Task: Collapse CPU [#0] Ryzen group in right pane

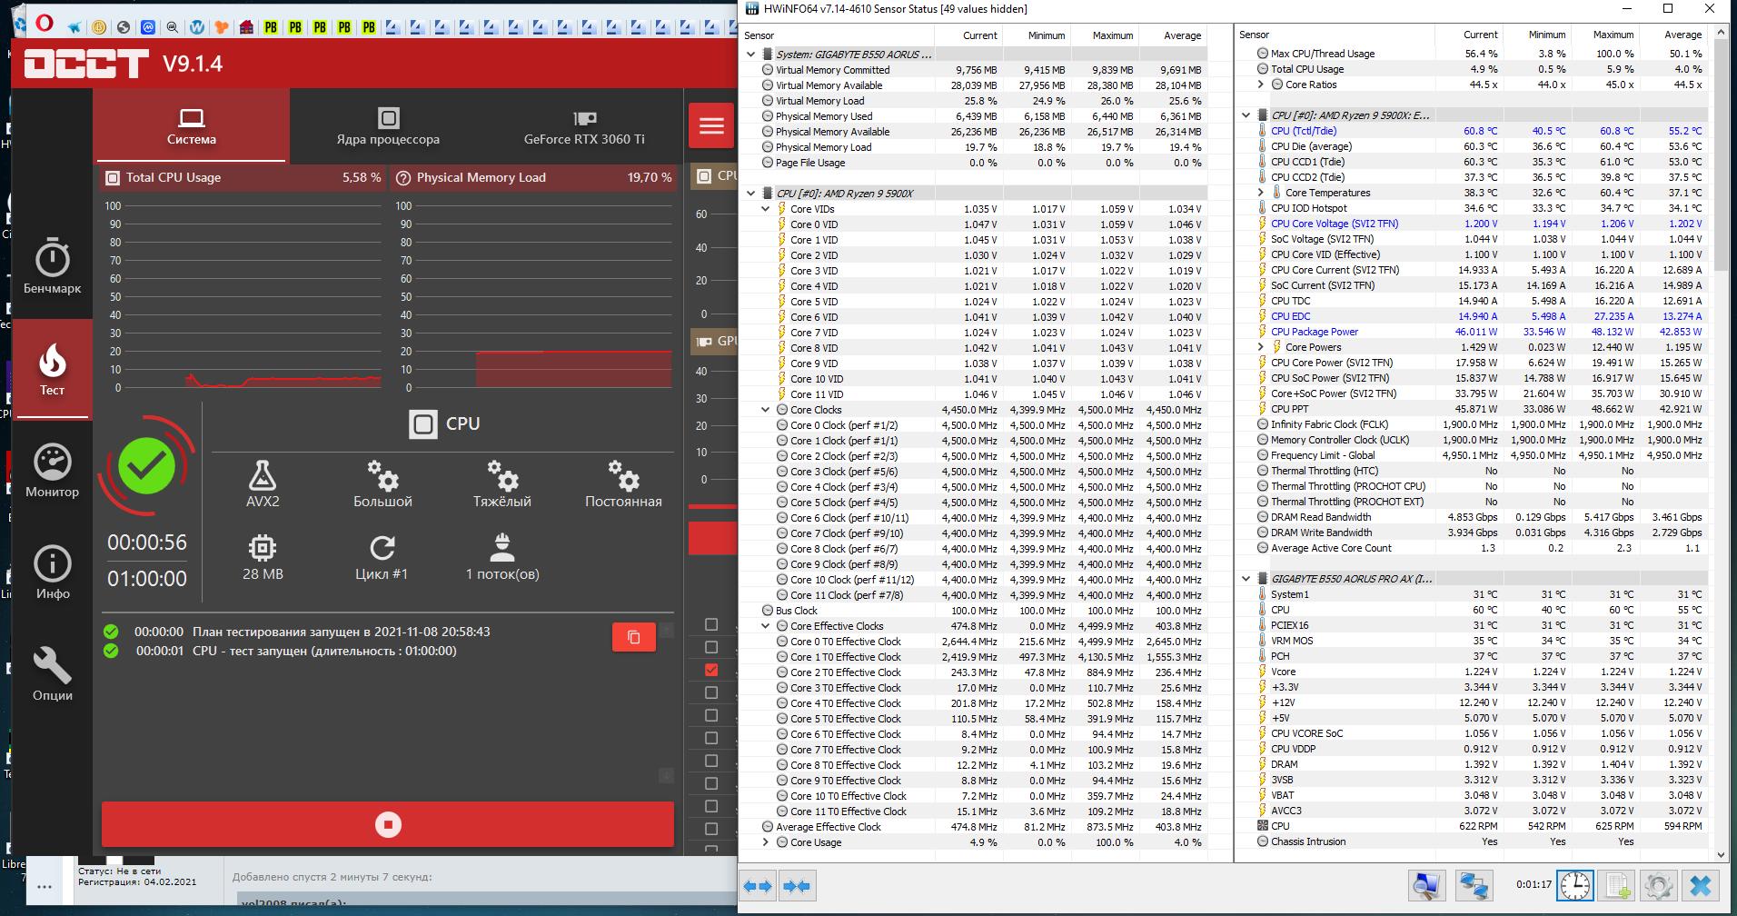Action: (1246, 115)
